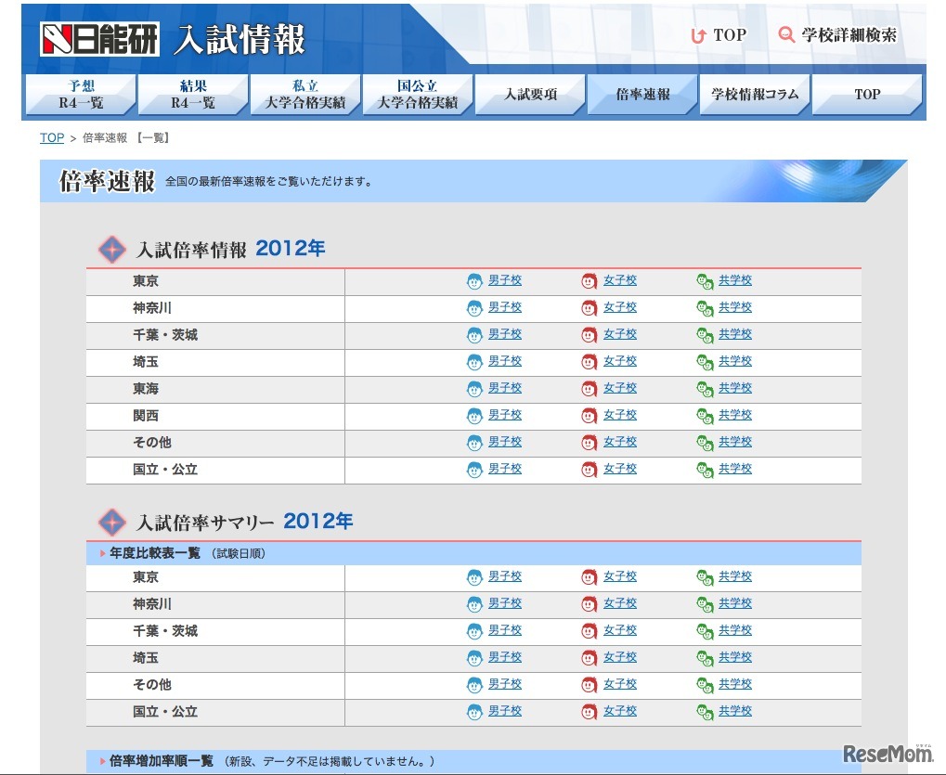This screenshot has height=775, width=946.
Task: Open the 共学校 link in the その他 row of 入試倍率サマリー
Action: click(x=735, y=684)
